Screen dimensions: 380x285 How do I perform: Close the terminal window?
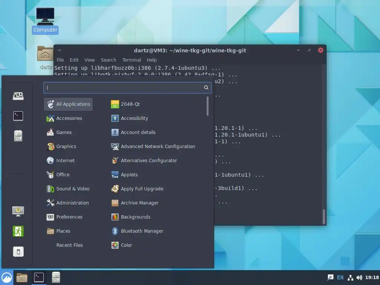320,50
